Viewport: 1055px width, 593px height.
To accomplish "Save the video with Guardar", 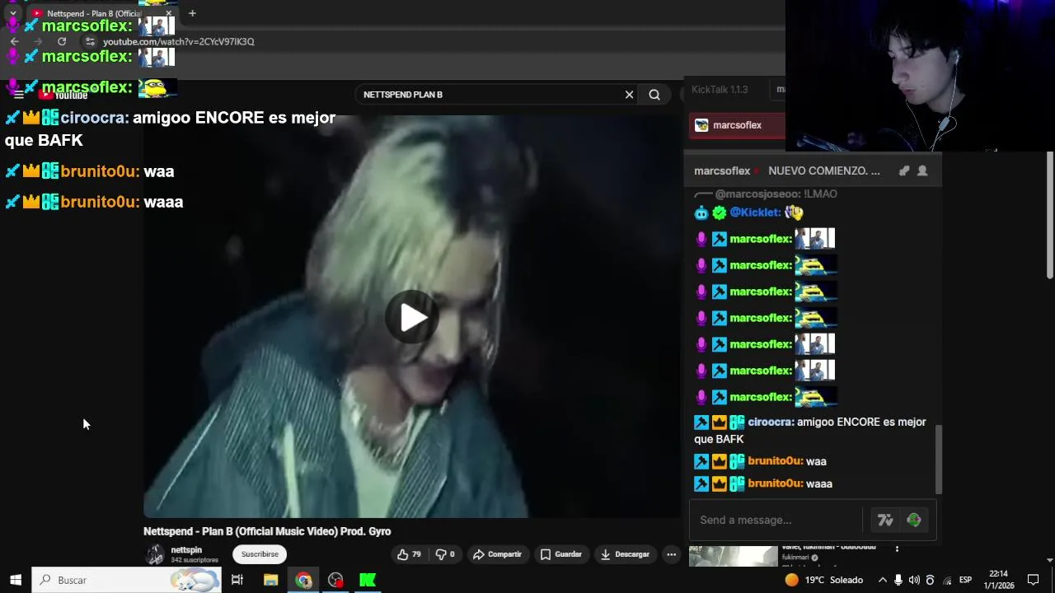I will 561,554.
